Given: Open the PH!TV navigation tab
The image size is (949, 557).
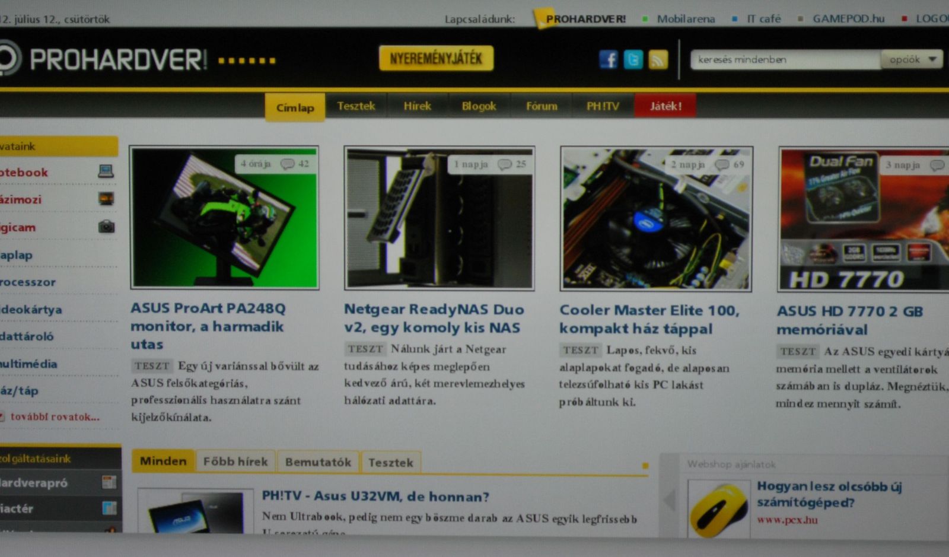Looking at the screenshot, I should point(603,106).
